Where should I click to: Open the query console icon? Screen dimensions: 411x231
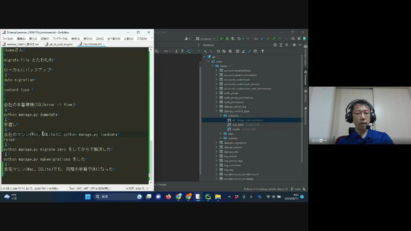[255, 51]
